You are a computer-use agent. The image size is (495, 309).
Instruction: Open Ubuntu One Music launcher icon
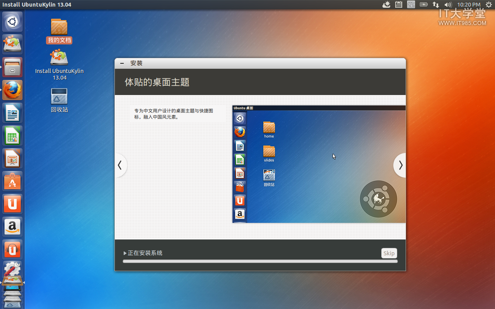(12, 250)
